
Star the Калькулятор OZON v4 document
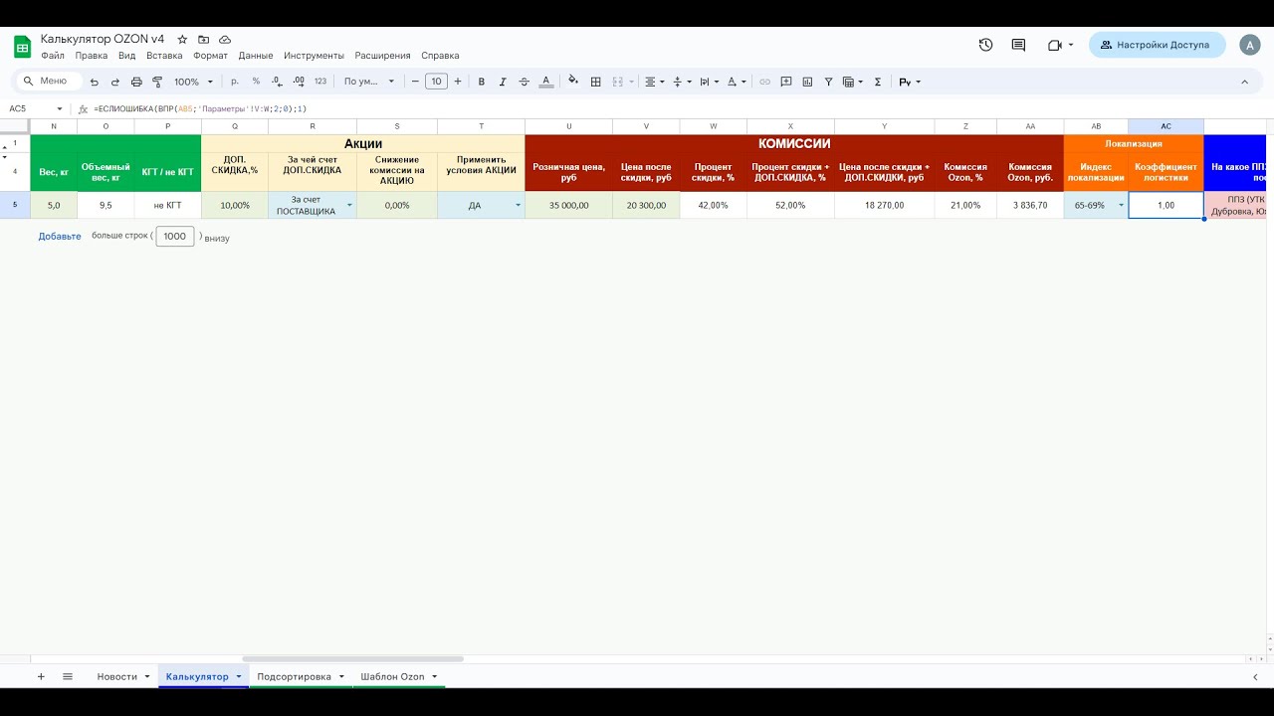pos(182,39)
